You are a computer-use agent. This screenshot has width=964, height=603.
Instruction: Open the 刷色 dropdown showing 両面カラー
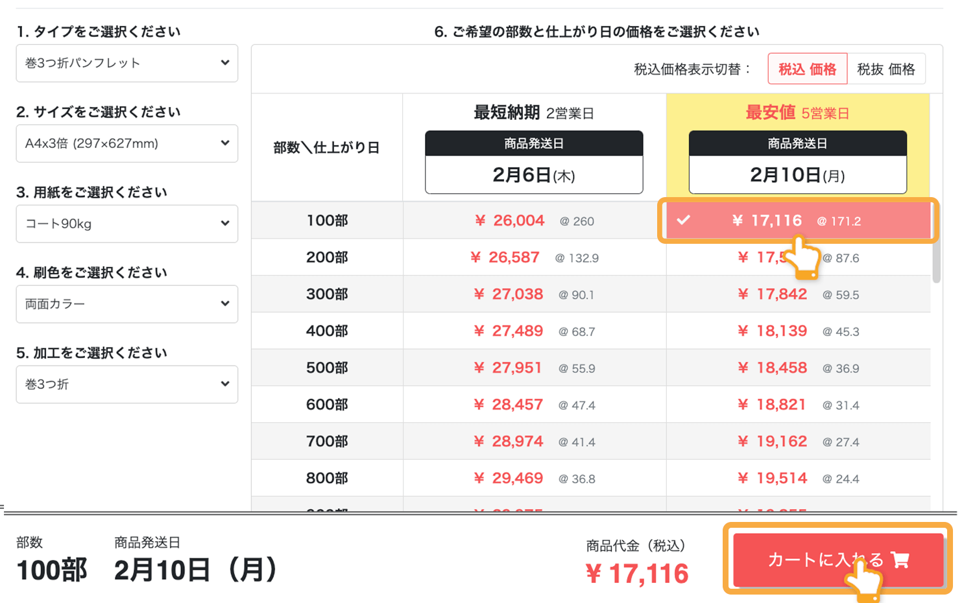(x=127, y=304)
